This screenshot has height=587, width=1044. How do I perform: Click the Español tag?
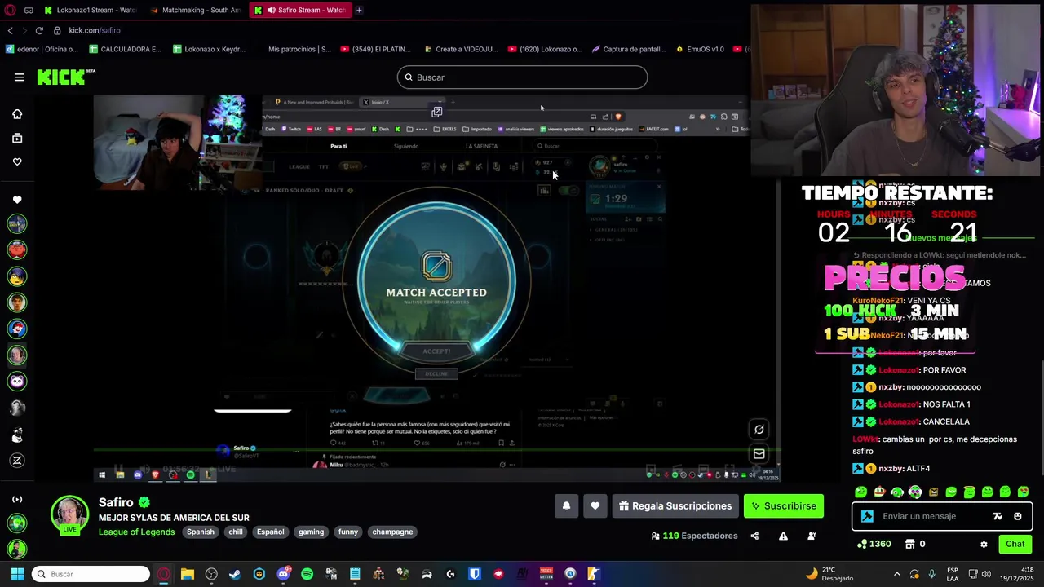click(x=271, y=532)
